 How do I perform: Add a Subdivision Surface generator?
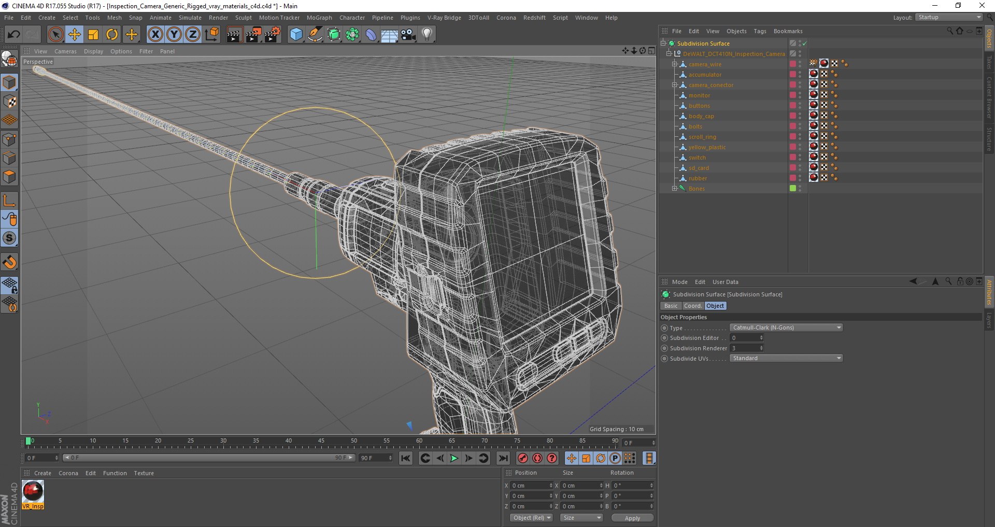[x=334, y=35]
